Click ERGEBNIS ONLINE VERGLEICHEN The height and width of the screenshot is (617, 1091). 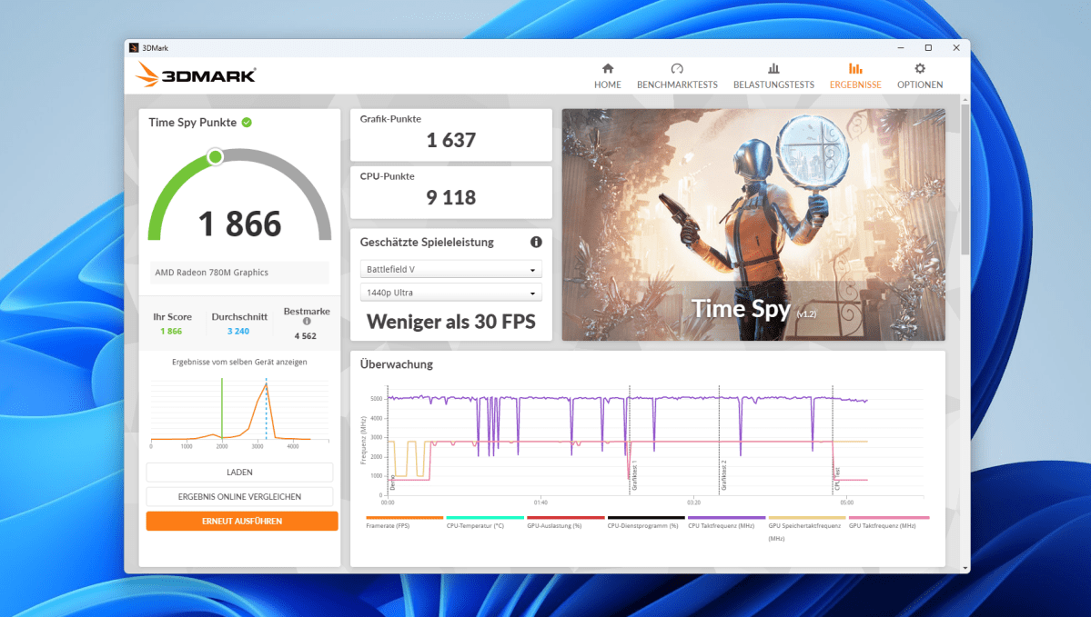tap(239, 496)
